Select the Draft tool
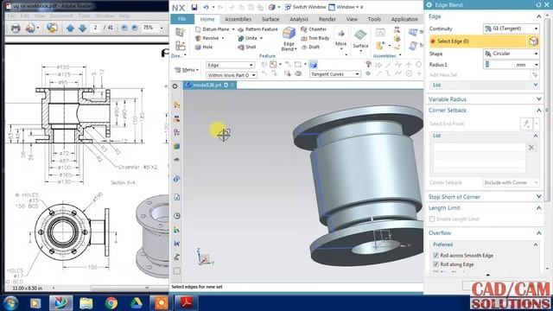The image size is (553, 311). click(310, 47)
